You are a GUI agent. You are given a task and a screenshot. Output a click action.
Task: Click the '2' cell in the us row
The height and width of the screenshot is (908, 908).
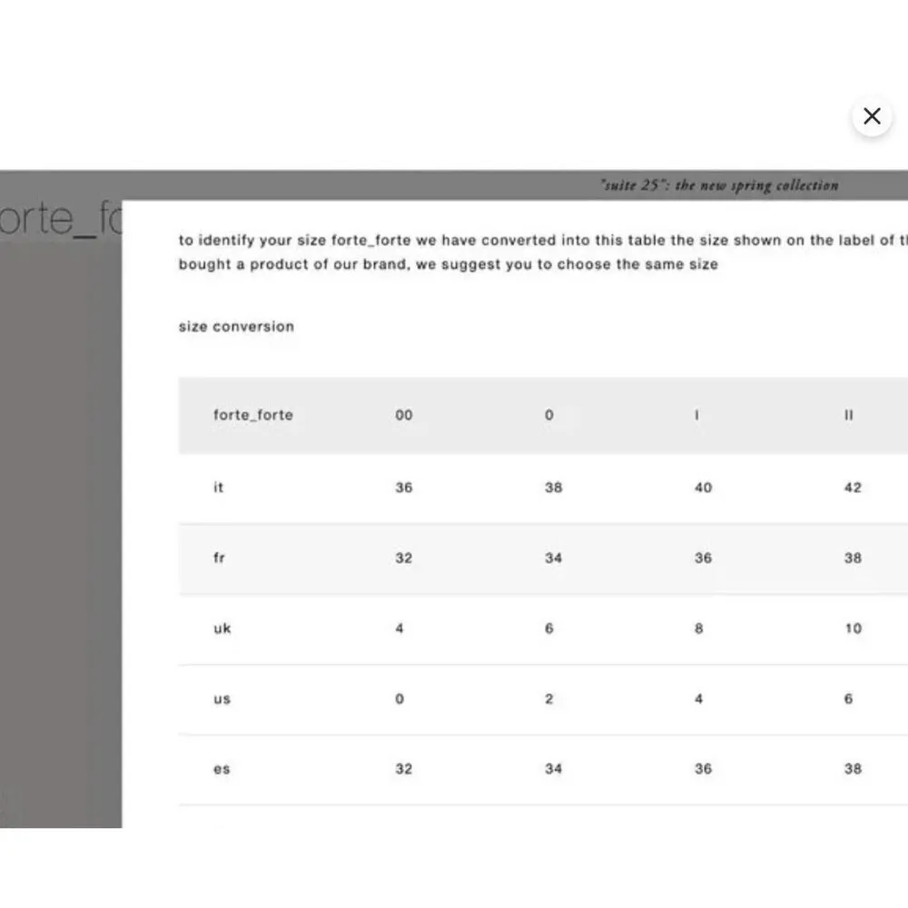click(549, 699)
